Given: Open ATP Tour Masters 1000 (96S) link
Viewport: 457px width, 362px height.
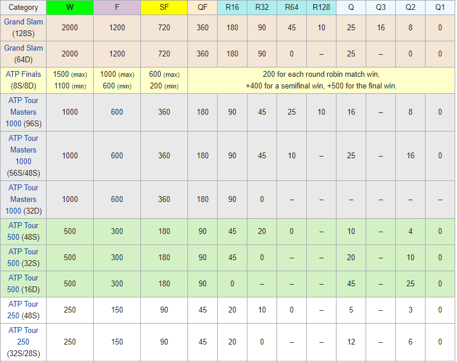Looking at the screenshot, I should click(x=23, y=112).
